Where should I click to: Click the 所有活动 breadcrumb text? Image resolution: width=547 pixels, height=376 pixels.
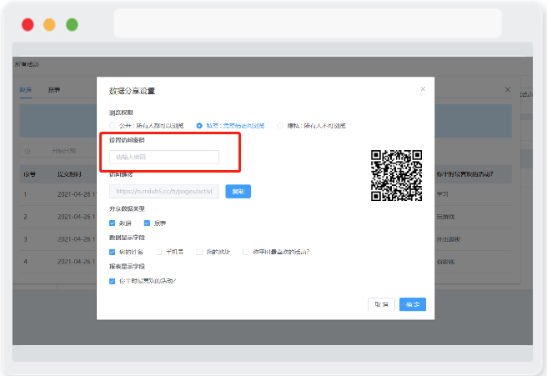point(27,64)
